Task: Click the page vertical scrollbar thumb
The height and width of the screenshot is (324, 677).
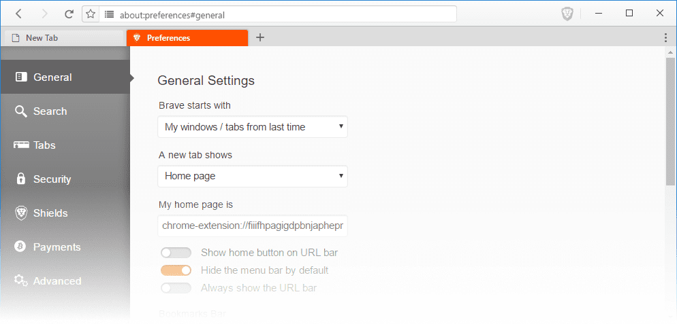Action: pyautogui.click(x=670, y=122)
